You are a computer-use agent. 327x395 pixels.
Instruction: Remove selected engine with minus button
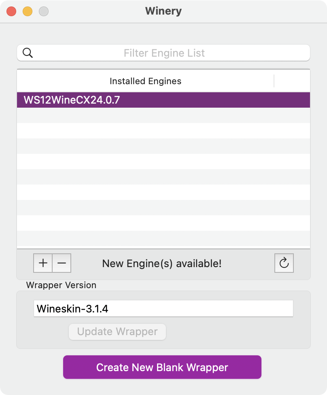pos(62,263)
